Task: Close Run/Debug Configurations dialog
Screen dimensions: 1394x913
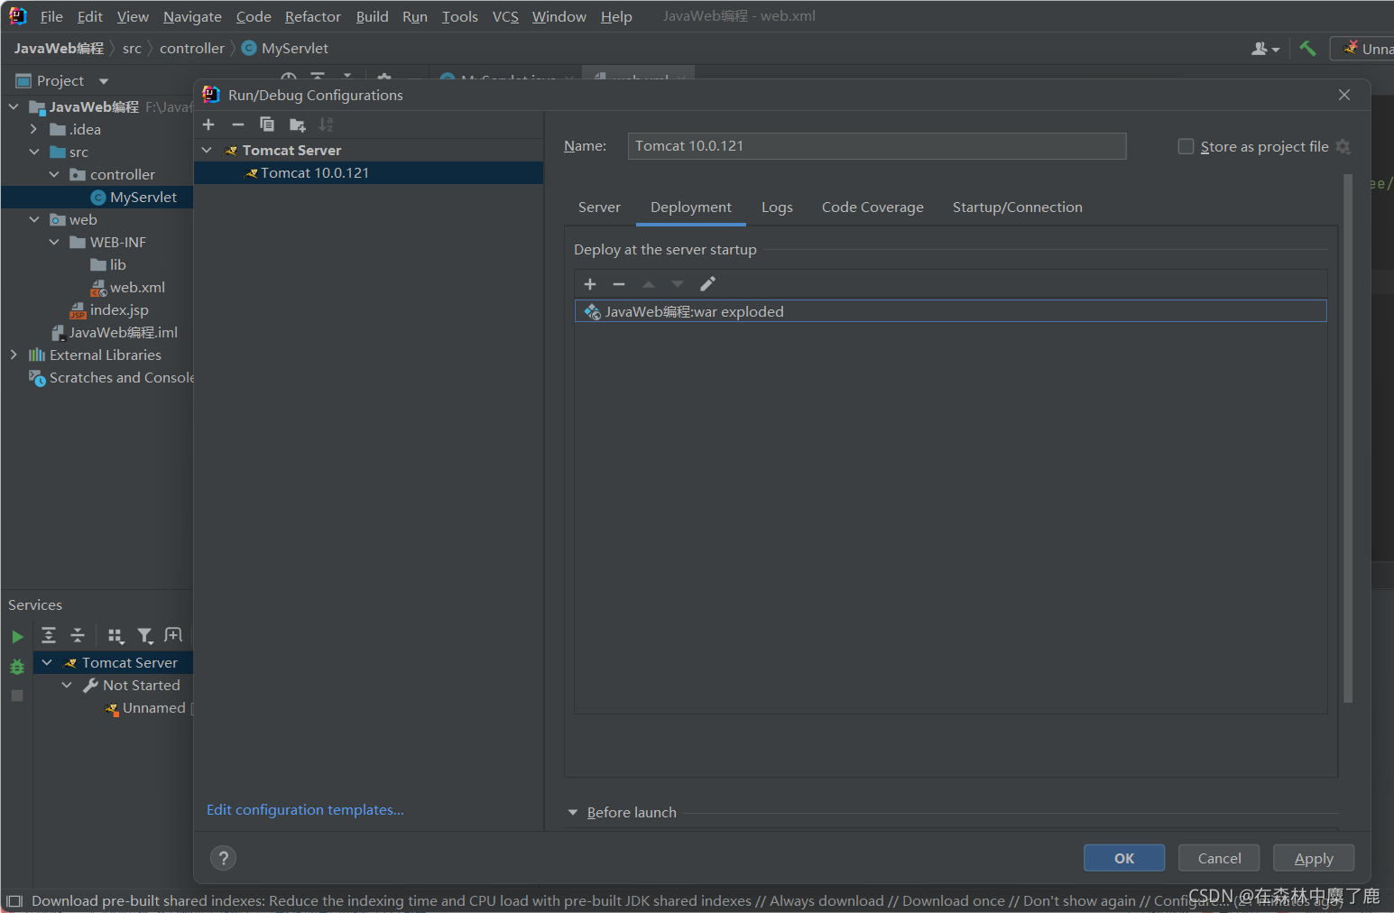Action: coord(1344,95)
